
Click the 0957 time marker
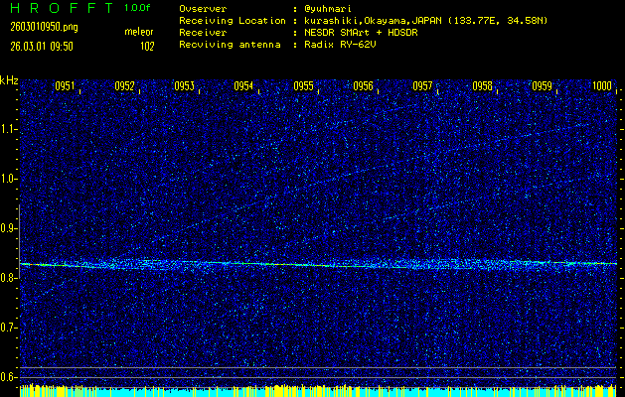[x=422, y=86]
